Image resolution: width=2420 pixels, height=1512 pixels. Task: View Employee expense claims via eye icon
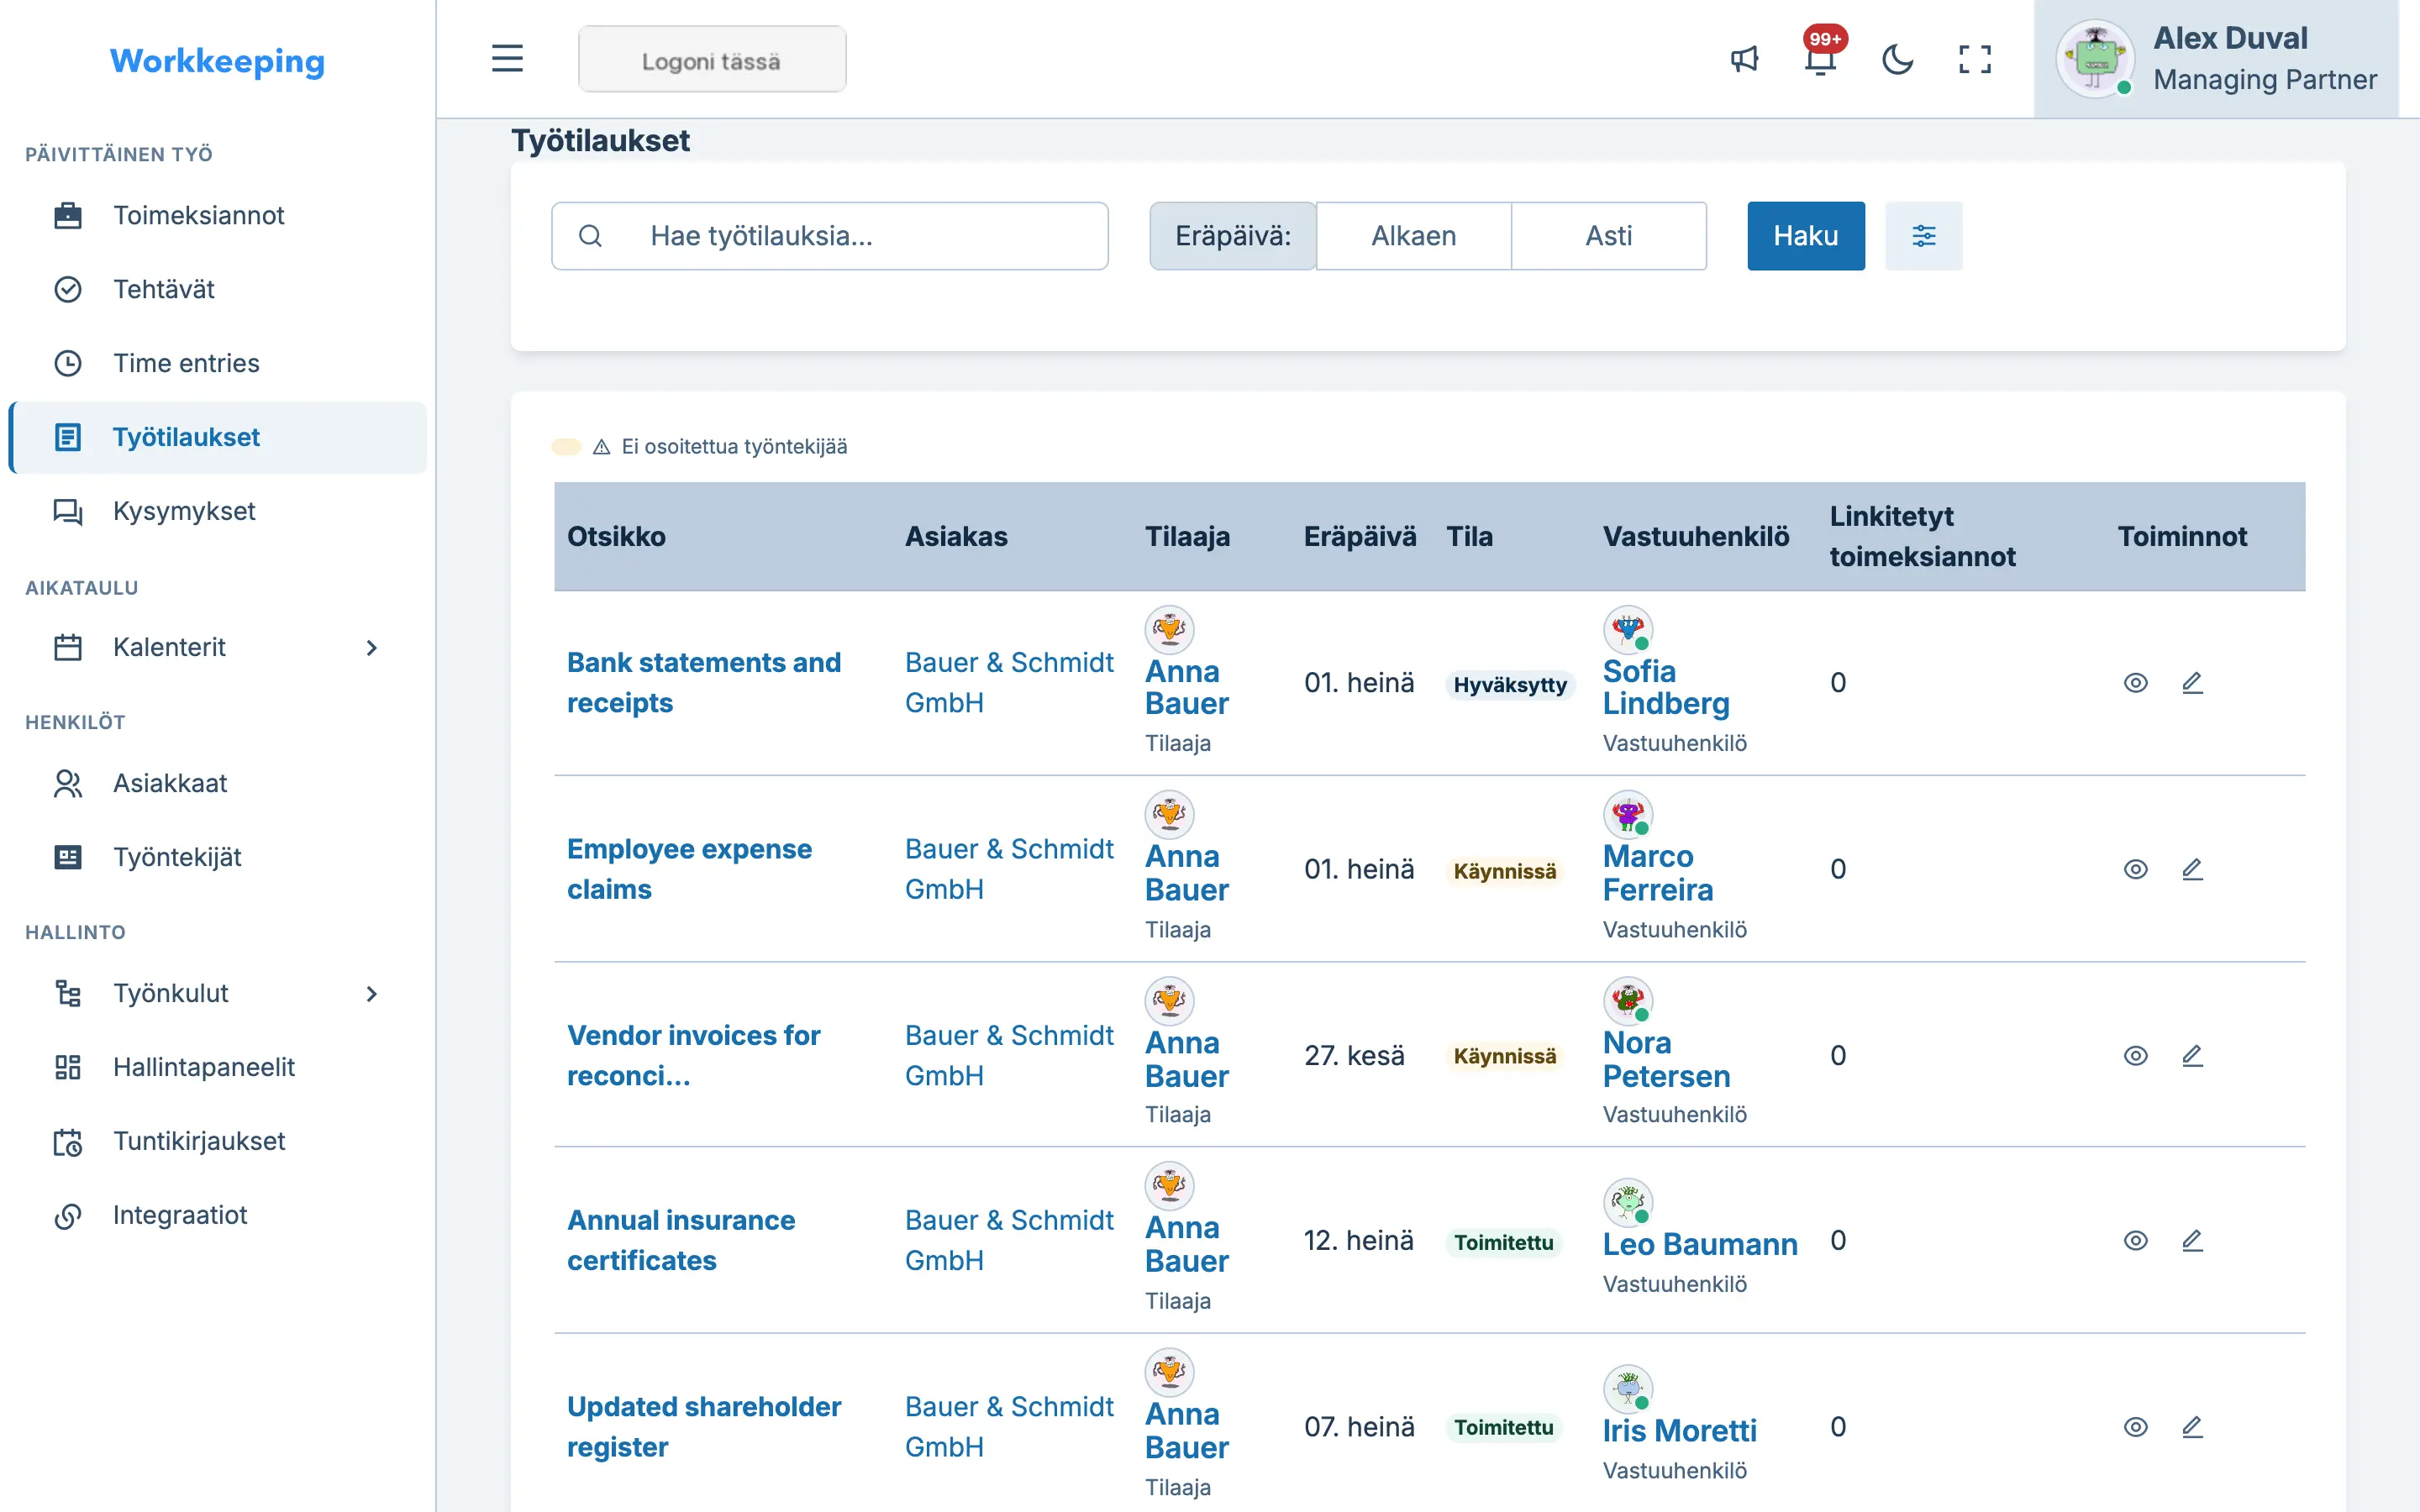2135,869
